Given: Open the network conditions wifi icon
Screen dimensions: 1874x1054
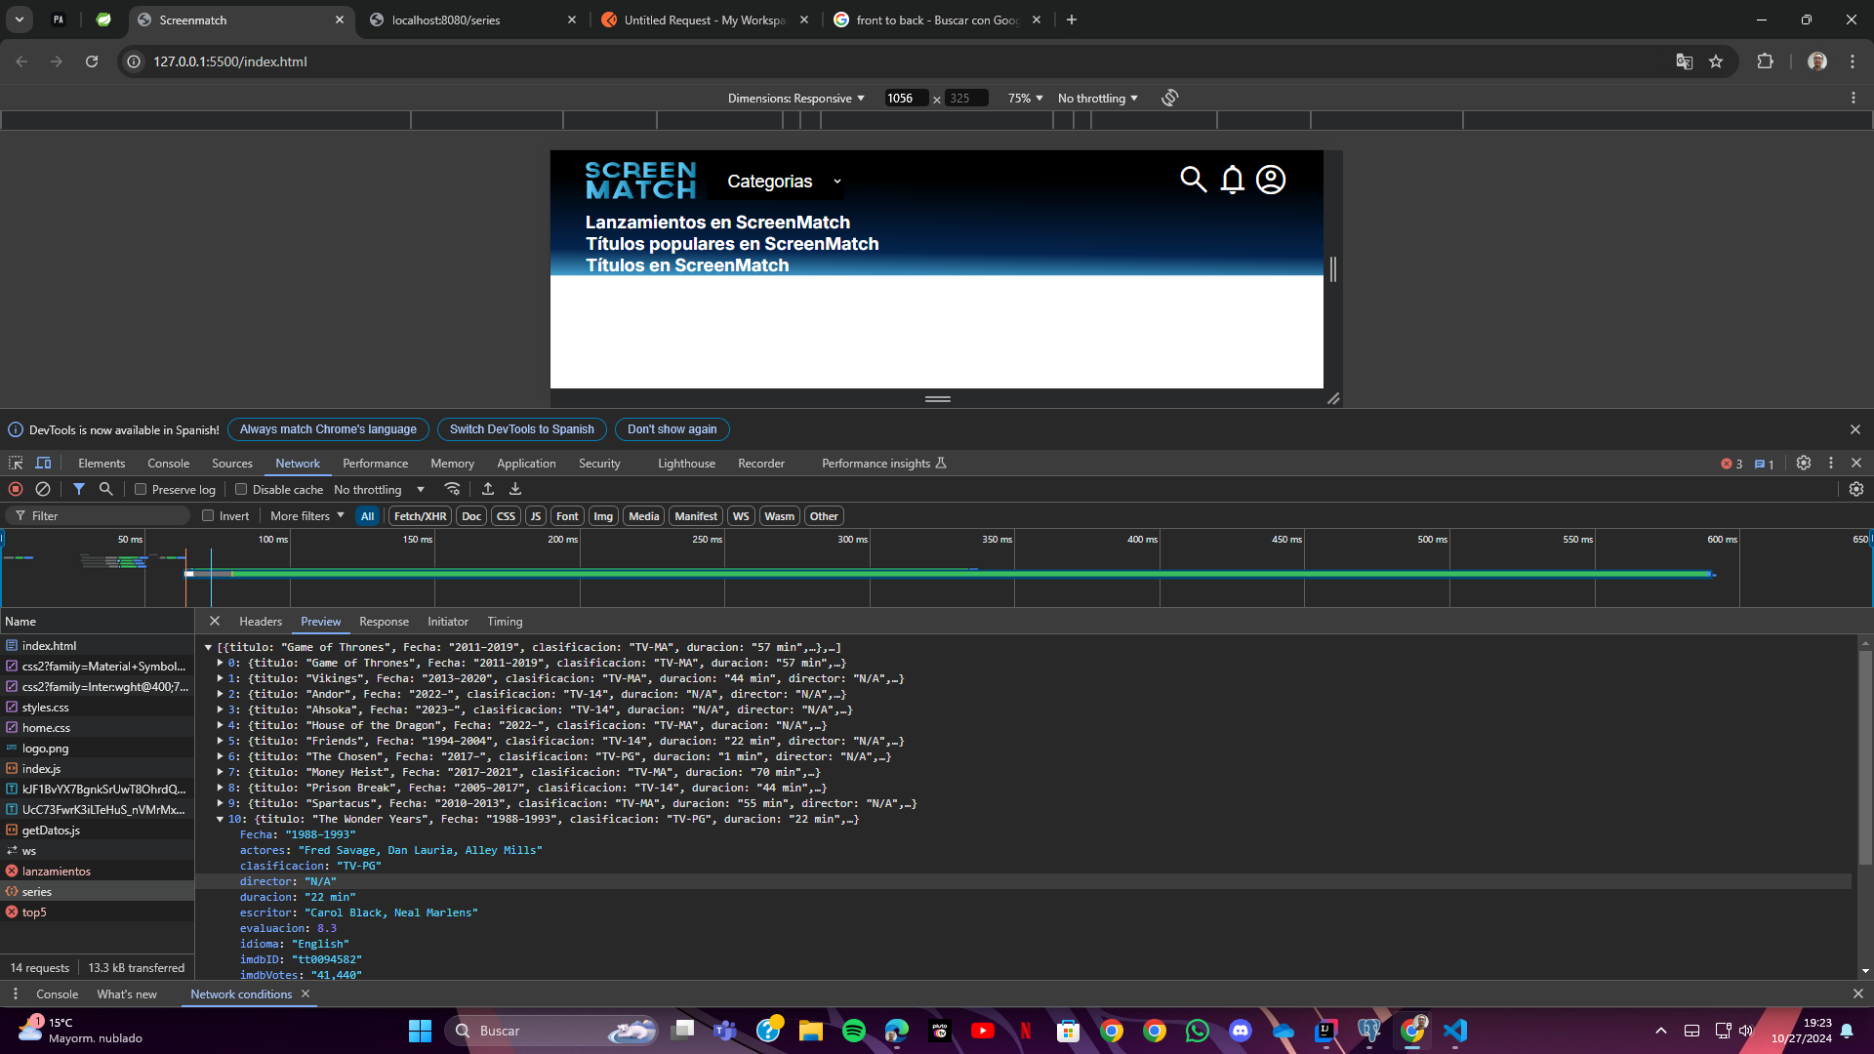Looking at the screenshot, I should pyautogui.click(x=452, y=489).
